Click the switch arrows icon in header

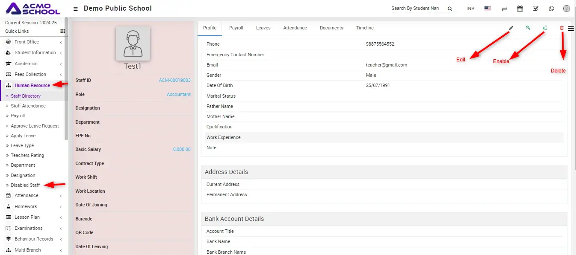coord(504,9)
